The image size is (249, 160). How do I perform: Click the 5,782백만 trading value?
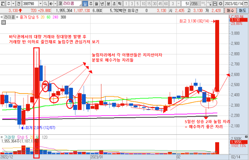(x=118, y=11)
